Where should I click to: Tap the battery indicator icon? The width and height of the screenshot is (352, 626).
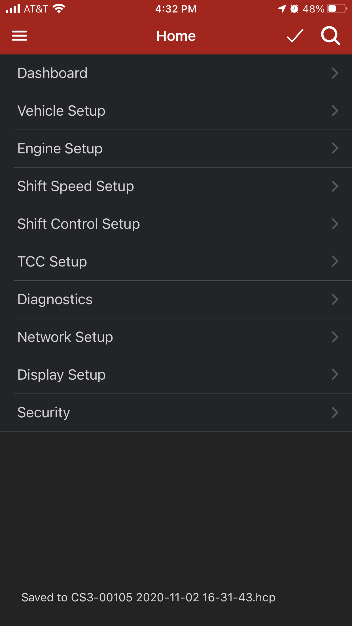tap(337, 9)
